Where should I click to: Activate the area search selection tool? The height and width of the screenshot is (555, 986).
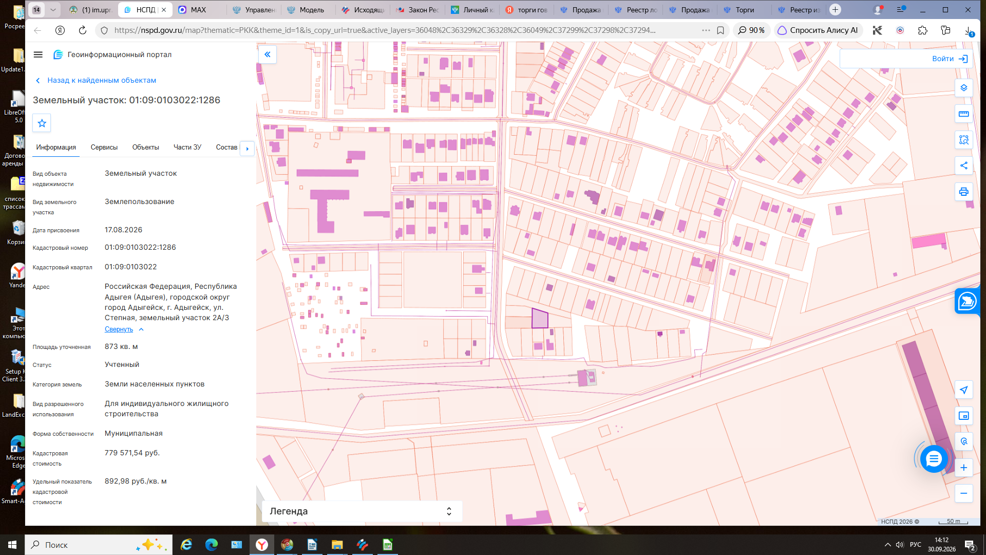pos(964,140)
